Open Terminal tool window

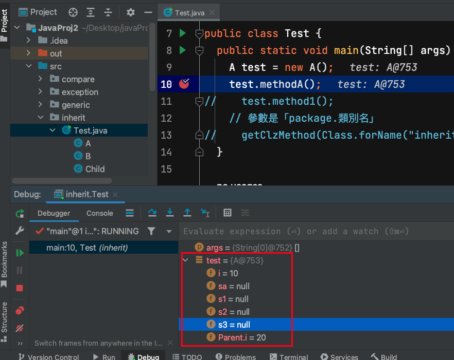(289, 357)
